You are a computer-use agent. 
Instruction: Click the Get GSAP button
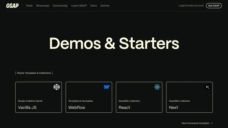click(214, 6)
